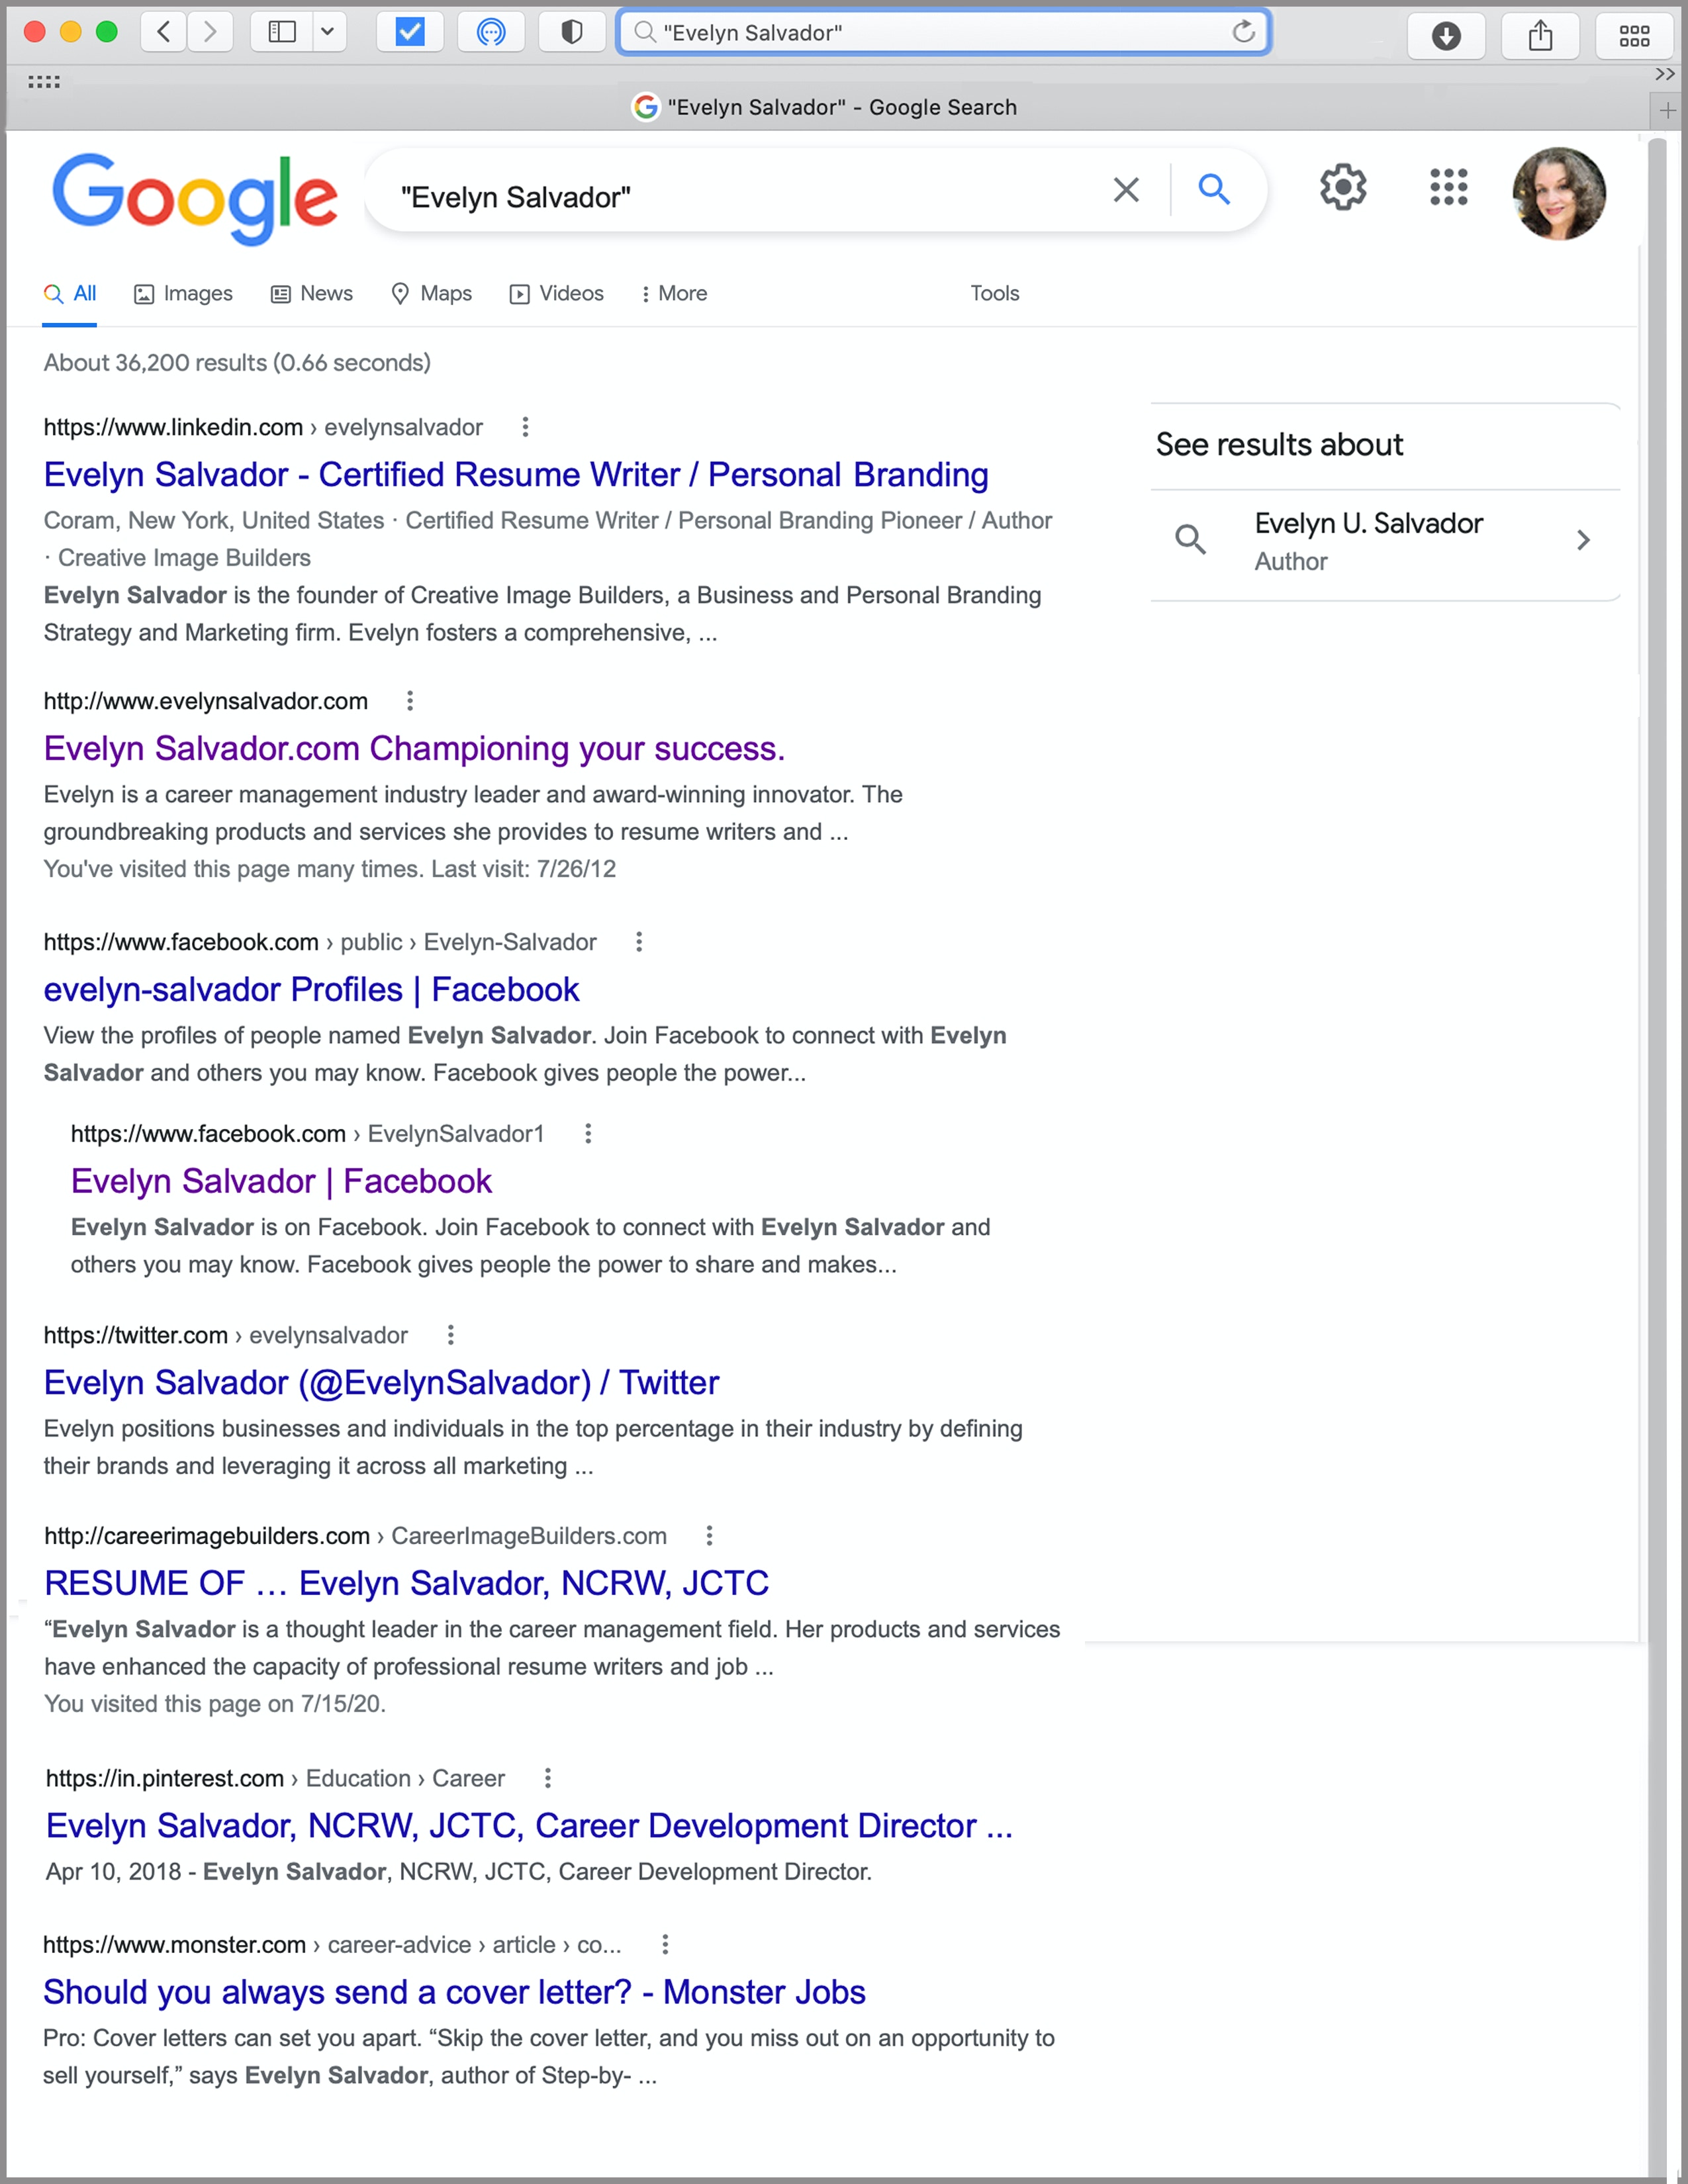
Task: Click the blue circular chat extension icon
Action: click(491, 32)
